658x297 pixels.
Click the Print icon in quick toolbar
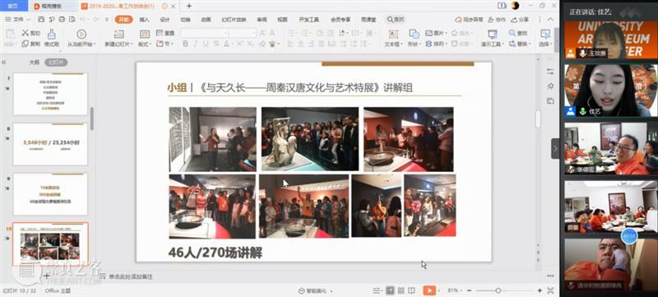63,19
